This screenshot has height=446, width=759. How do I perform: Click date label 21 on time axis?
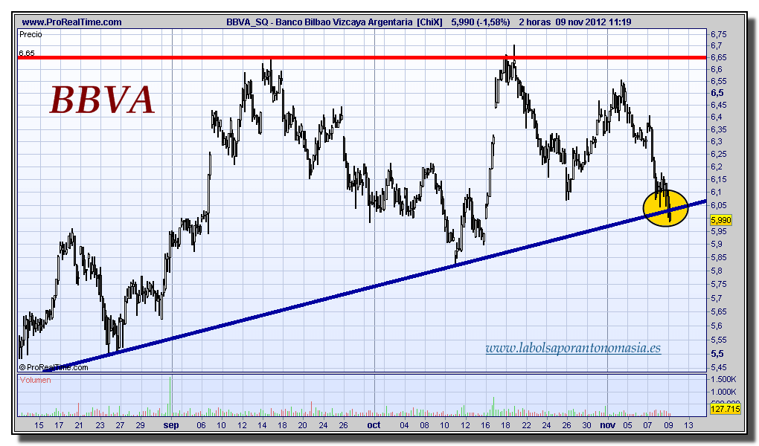click(79, 425)
